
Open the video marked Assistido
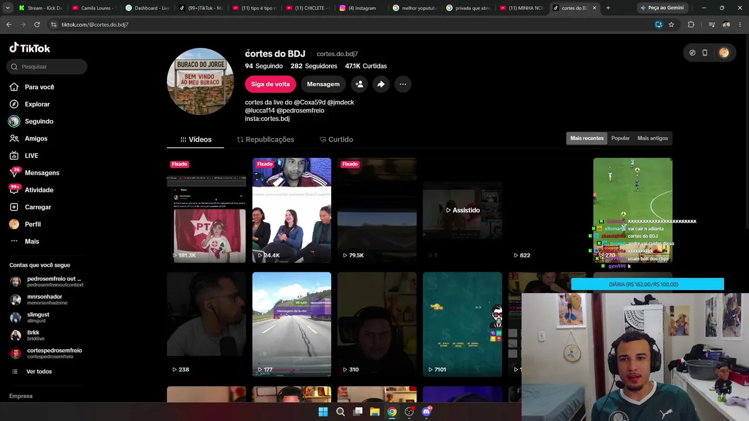point(462,210)
